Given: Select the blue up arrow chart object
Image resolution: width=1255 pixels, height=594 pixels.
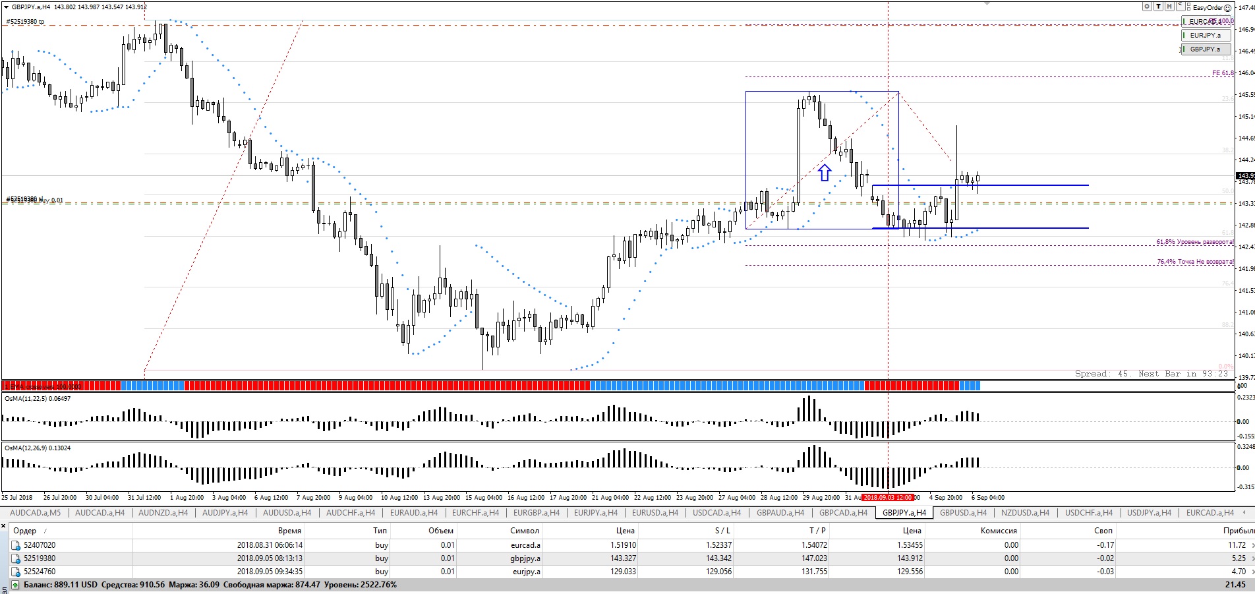Looking at the screenshot, I should click(x=825, y=173).
